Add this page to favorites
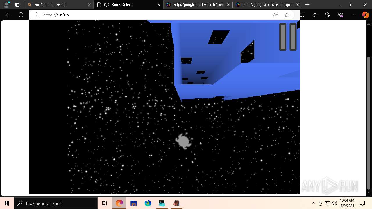The width and height of the screenshot is (372, 209). (287, 15)
